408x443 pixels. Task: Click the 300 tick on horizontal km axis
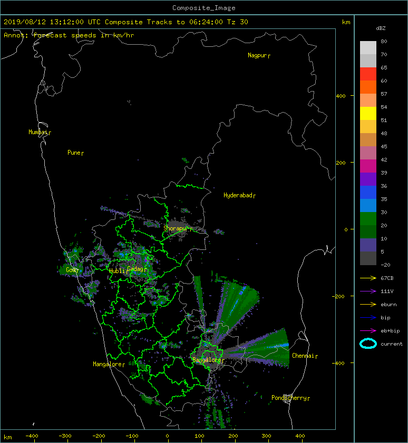(x=266, y=436)
